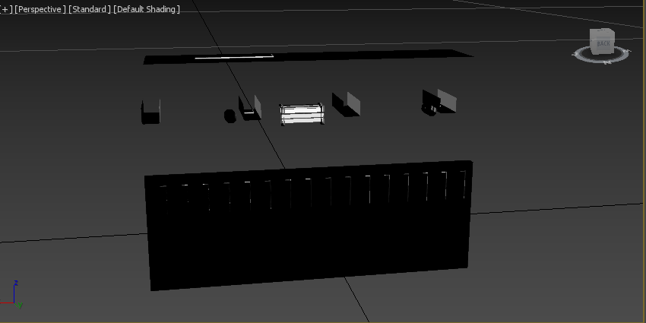646x323 pixels.
Task: Open the [Perspective] view label menu
Action: 40,9
